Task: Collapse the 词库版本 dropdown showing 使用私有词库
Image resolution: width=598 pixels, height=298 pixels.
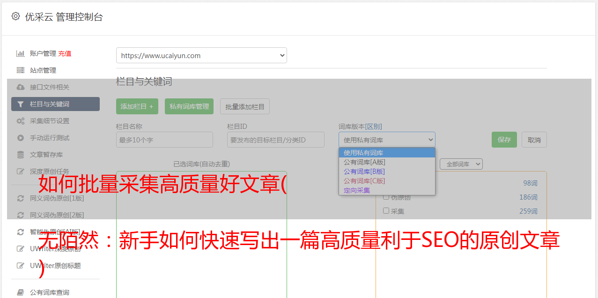Action: point(387,140)
